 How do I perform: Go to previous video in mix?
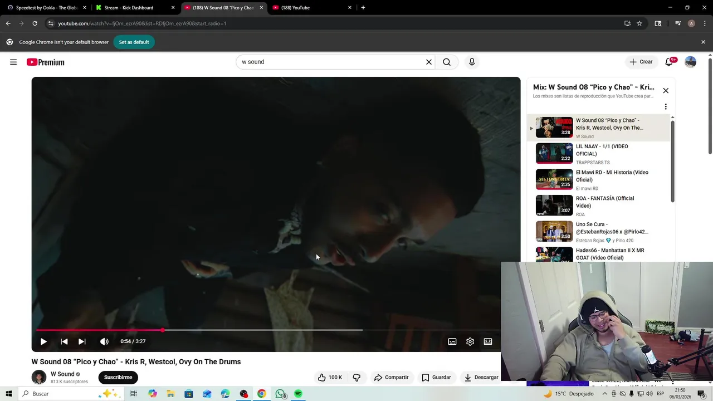pyautogui.click(x=64, y=341)
